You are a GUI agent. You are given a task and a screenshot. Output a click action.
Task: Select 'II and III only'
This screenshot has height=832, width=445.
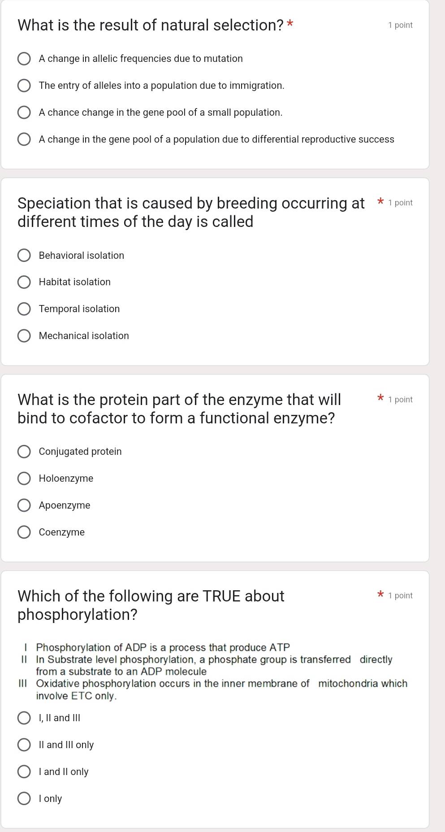tap(25, 745)
